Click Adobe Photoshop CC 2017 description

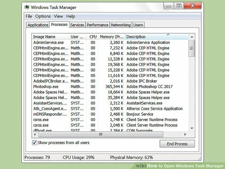pyautogui.click(x=150, y=87)
